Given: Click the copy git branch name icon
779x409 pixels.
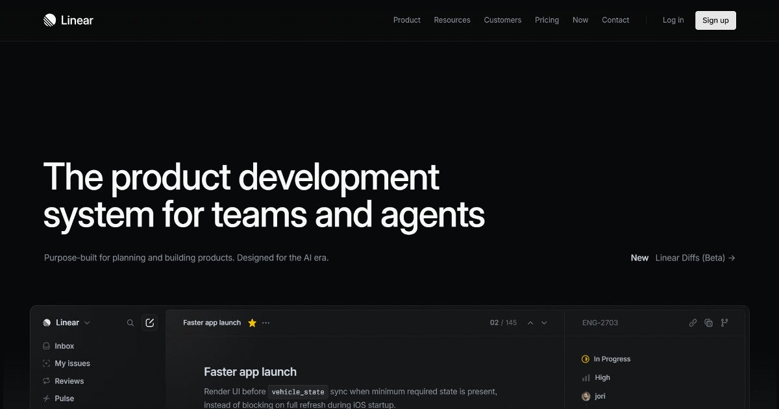Looking at the screenshot, I should 724,323.
